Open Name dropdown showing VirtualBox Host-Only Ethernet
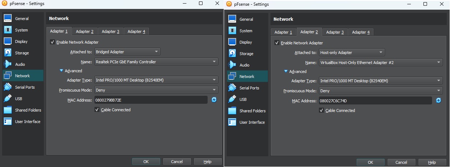Image resolution: width=450 pixels, height=167 pixels. pyautogui.click(x=381, y=63)
